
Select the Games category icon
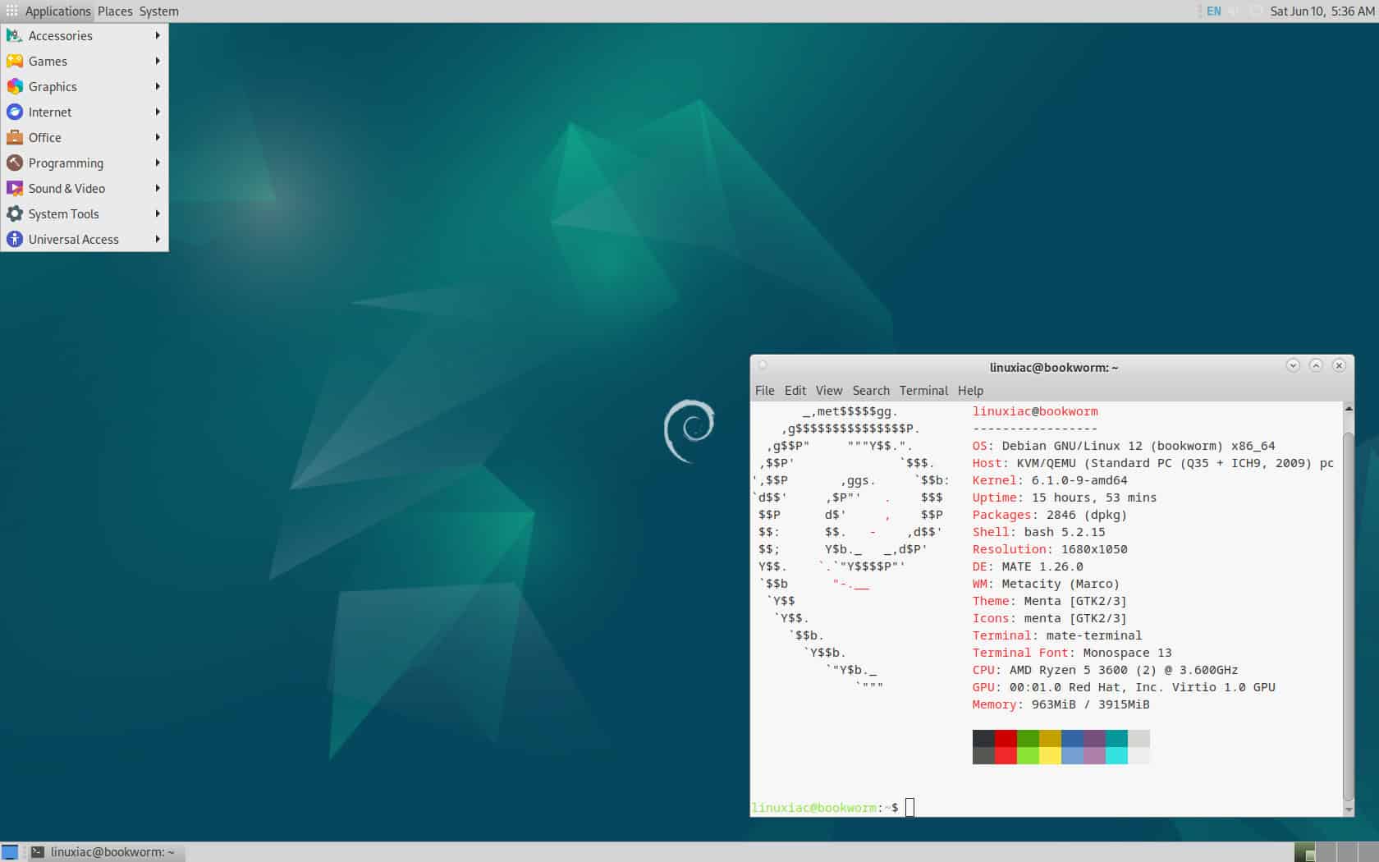click(x=15, y=61)
